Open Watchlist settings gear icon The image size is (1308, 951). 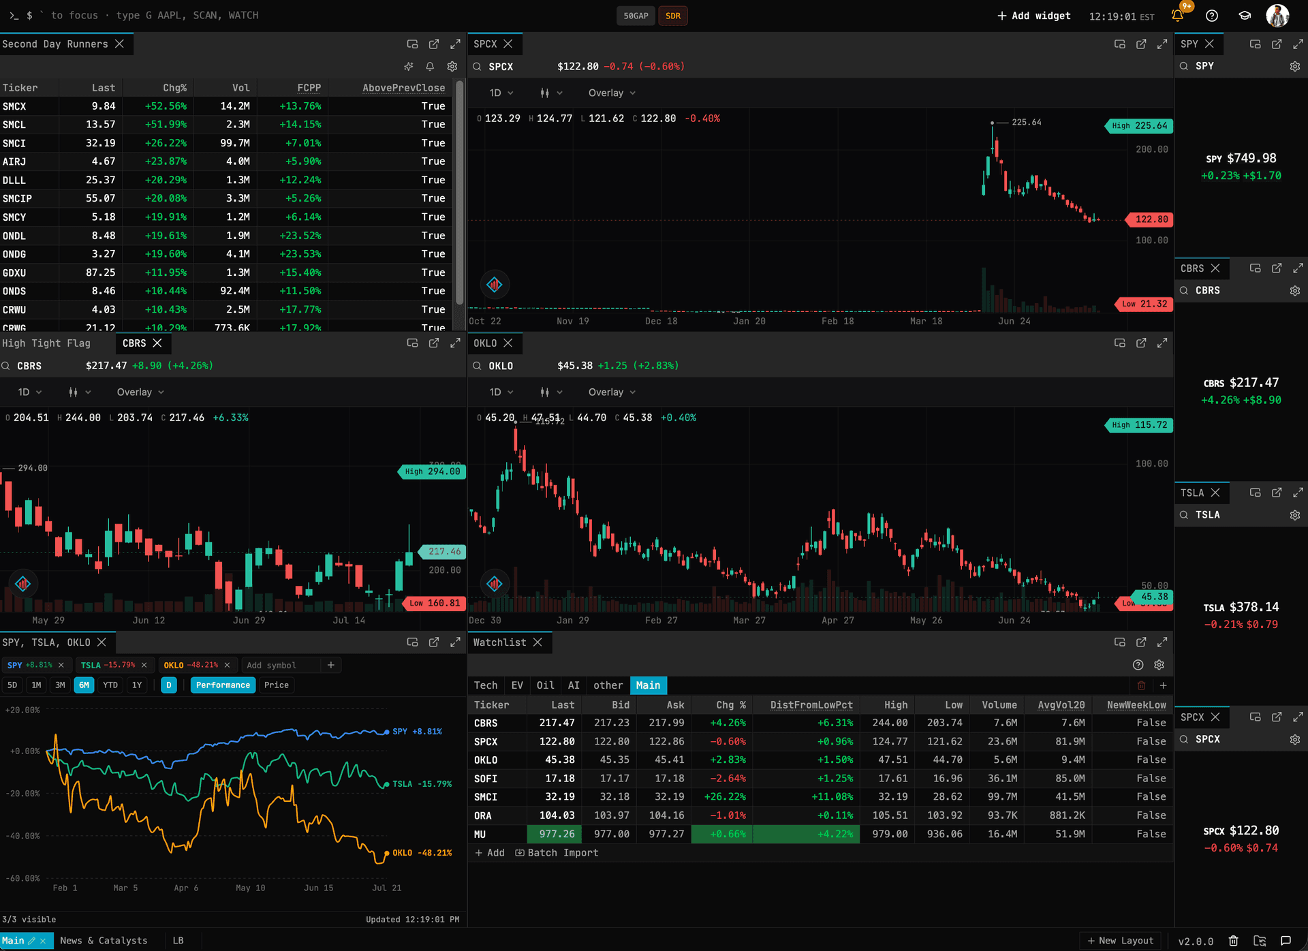tap(1159, 665)
